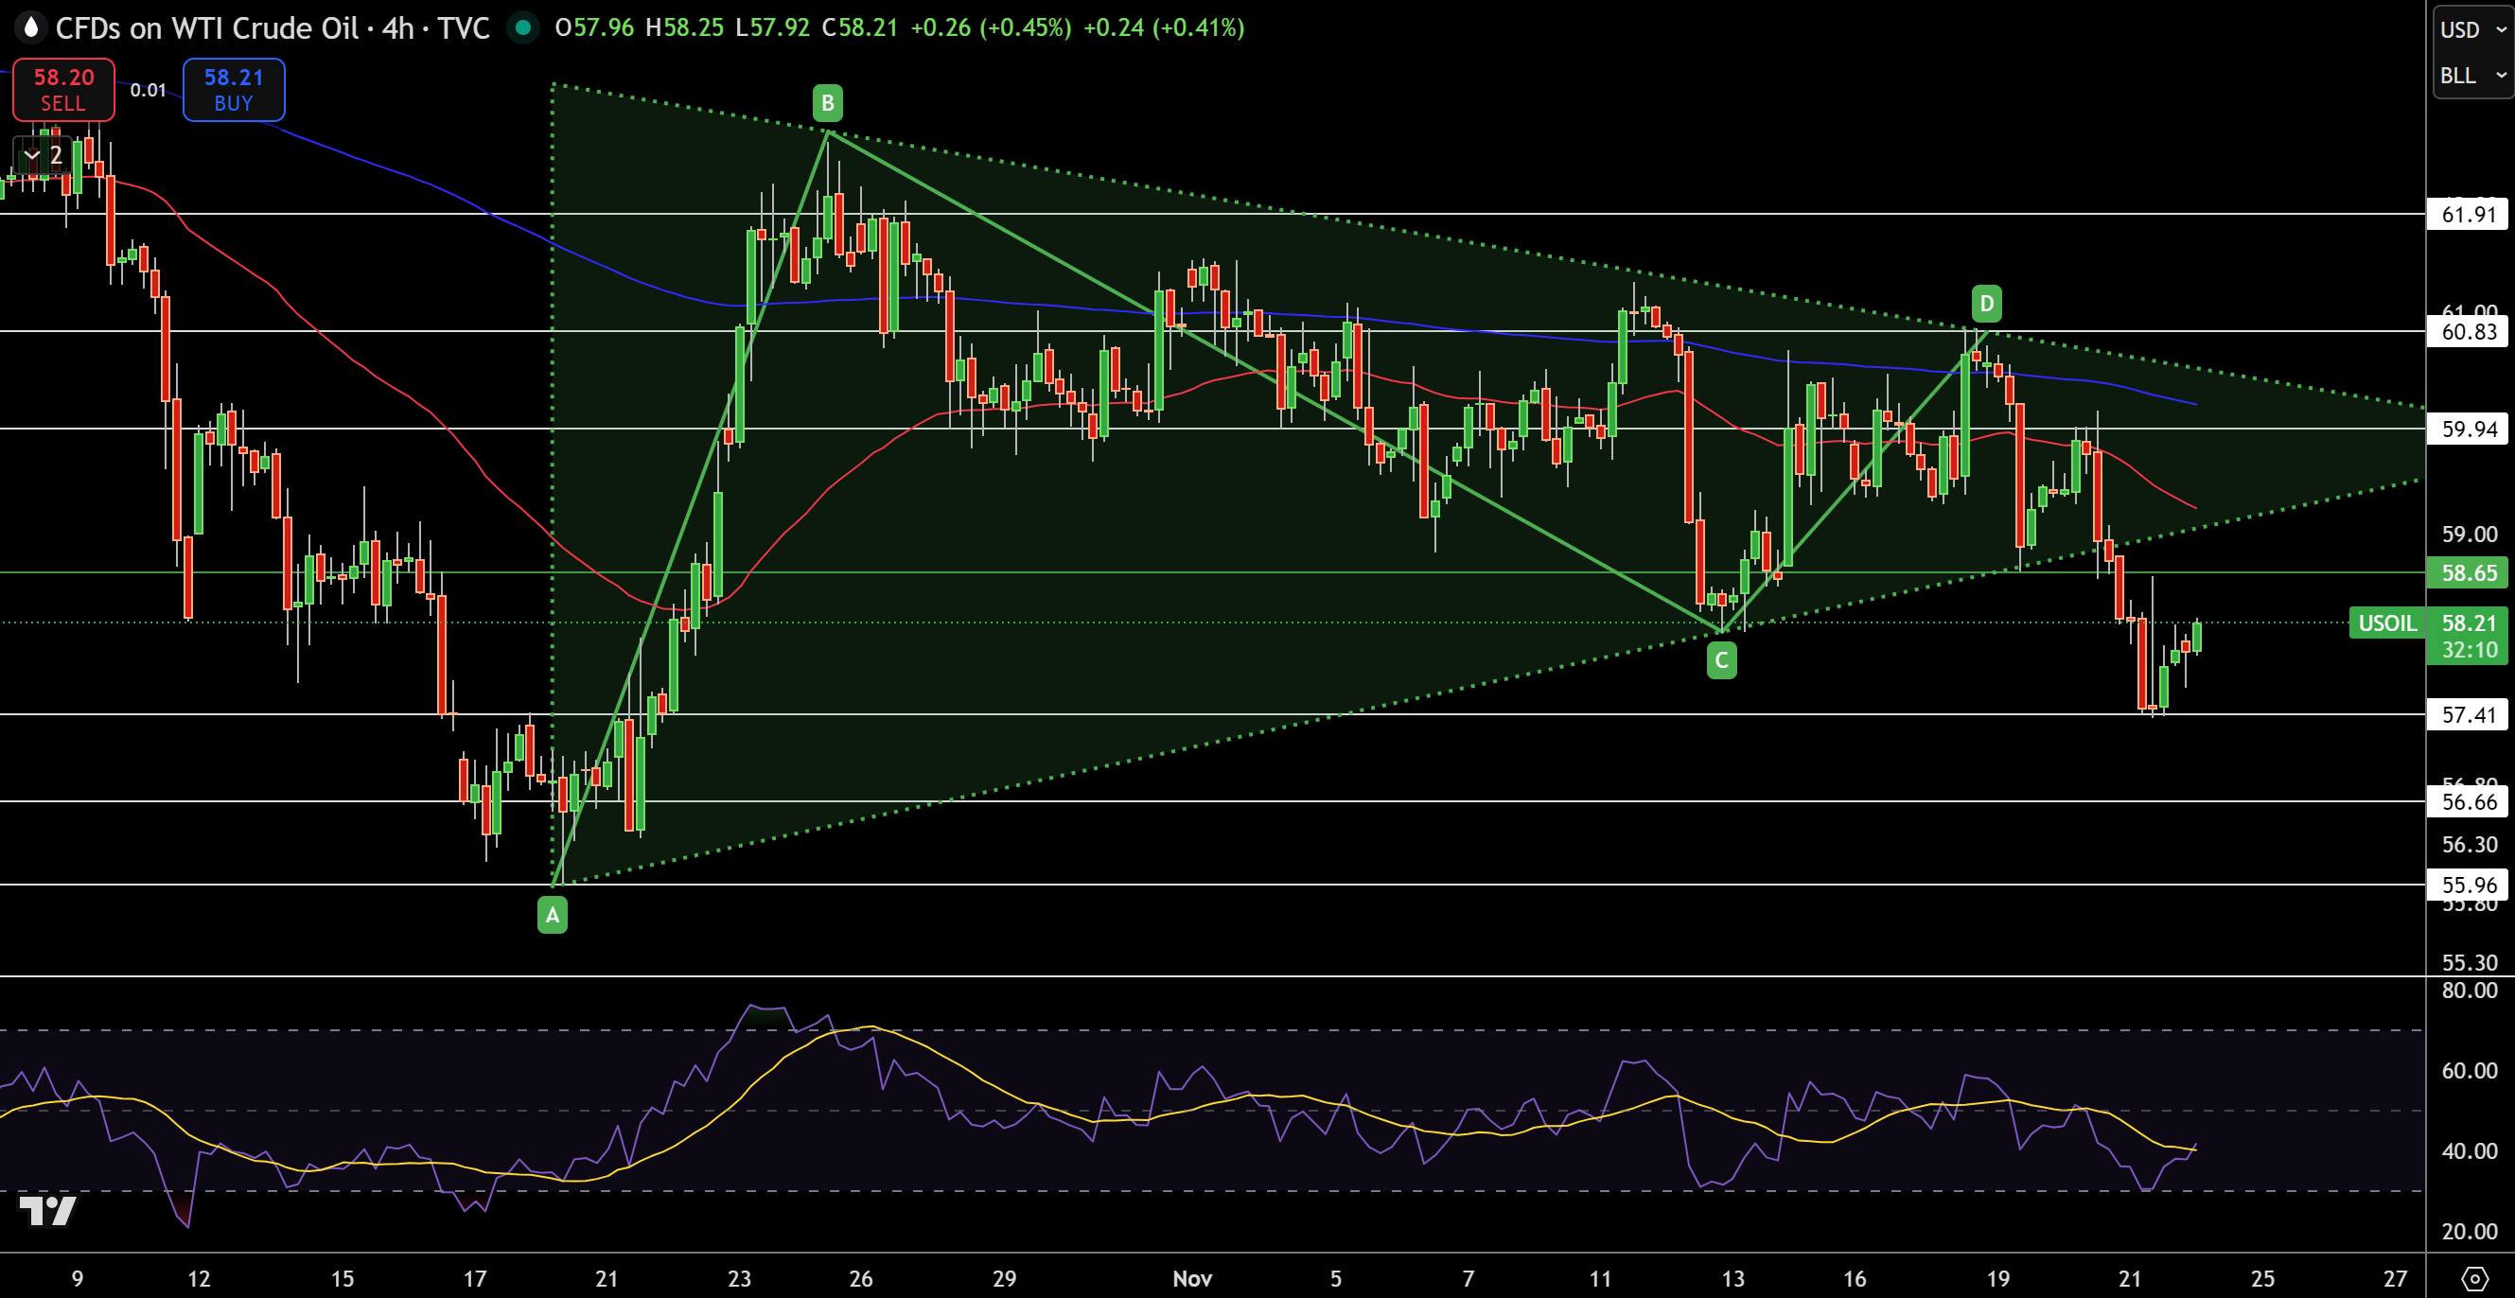Select the point C label on the triangle pattern
Screen dimensions: 2515x1298
pyautogui.click(x=1720, y=660)
